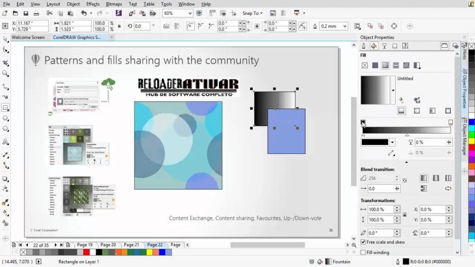475x267 pixels.
Task: Open the node color dropdown arrow
Action: pos(392,142)
